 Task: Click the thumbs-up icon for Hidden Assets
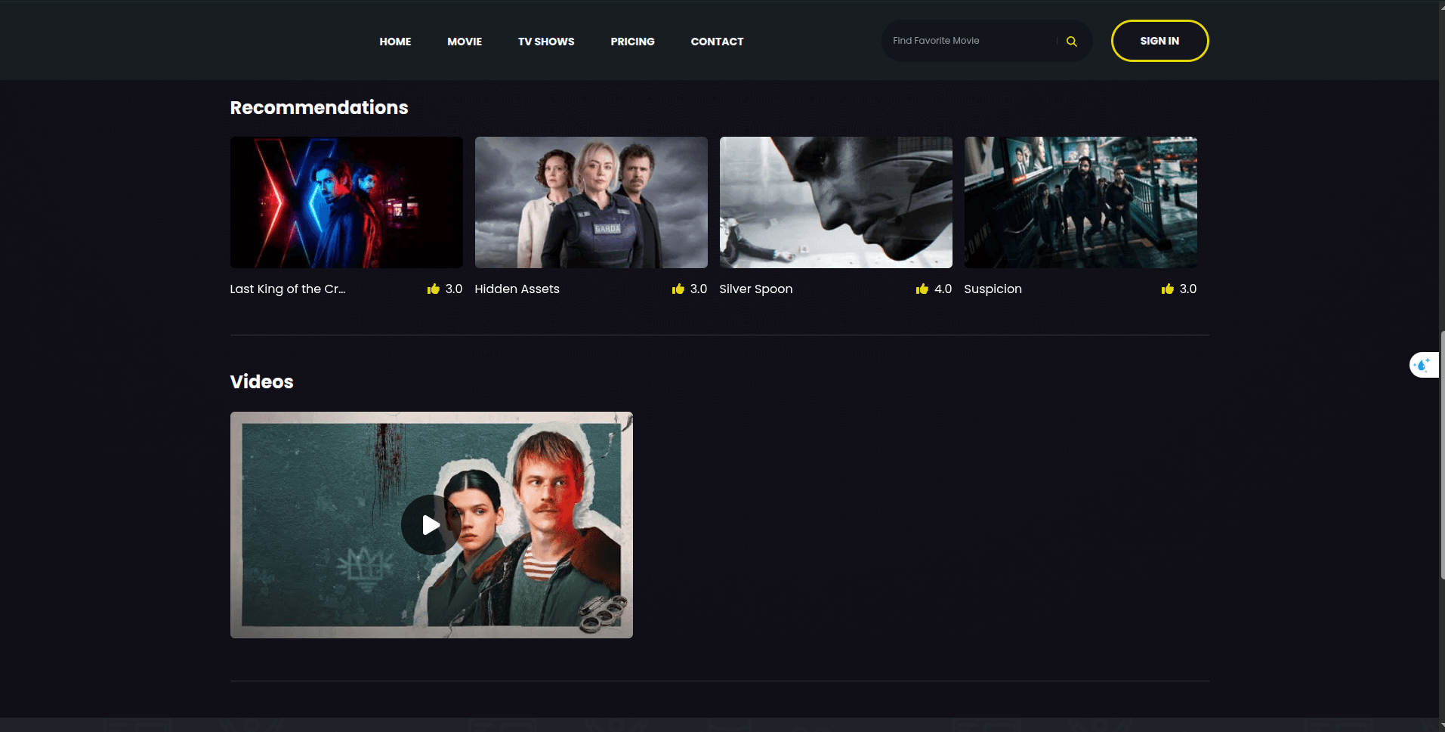[x=678, y=289]
